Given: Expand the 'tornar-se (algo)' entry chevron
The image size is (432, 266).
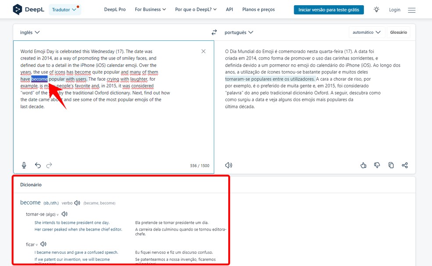Looking at the screenshot, I should (x=58, y=215).
